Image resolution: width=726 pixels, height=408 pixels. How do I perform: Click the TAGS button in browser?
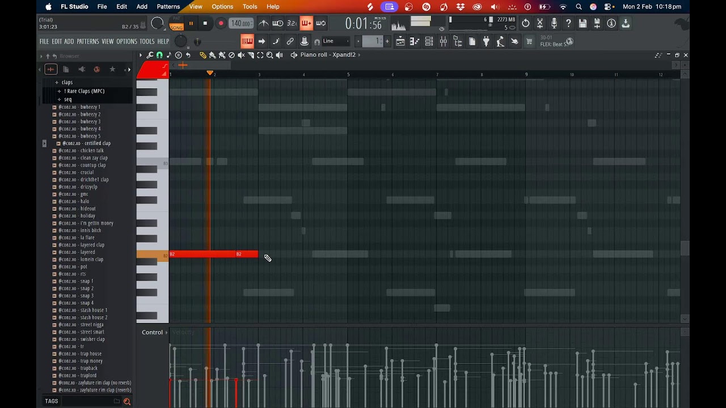[52, 401]
